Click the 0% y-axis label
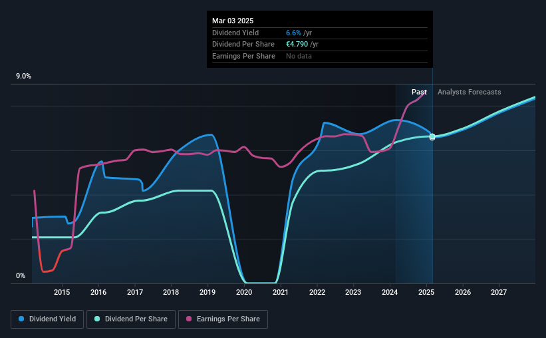The height and width of the screenshot is (338, 546). [x=21, y=275]
